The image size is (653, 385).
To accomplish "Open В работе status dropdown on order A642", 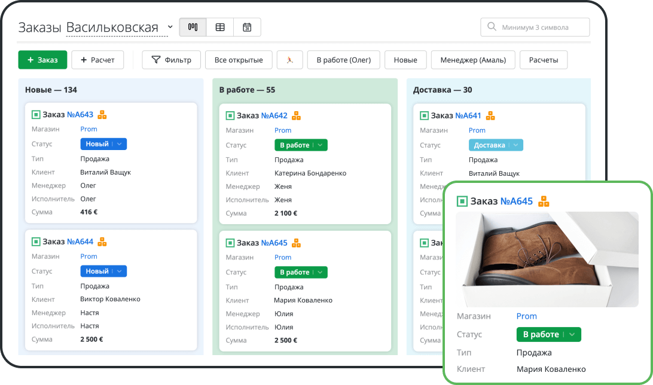I will pyautogui.click(x=320, y=145).
